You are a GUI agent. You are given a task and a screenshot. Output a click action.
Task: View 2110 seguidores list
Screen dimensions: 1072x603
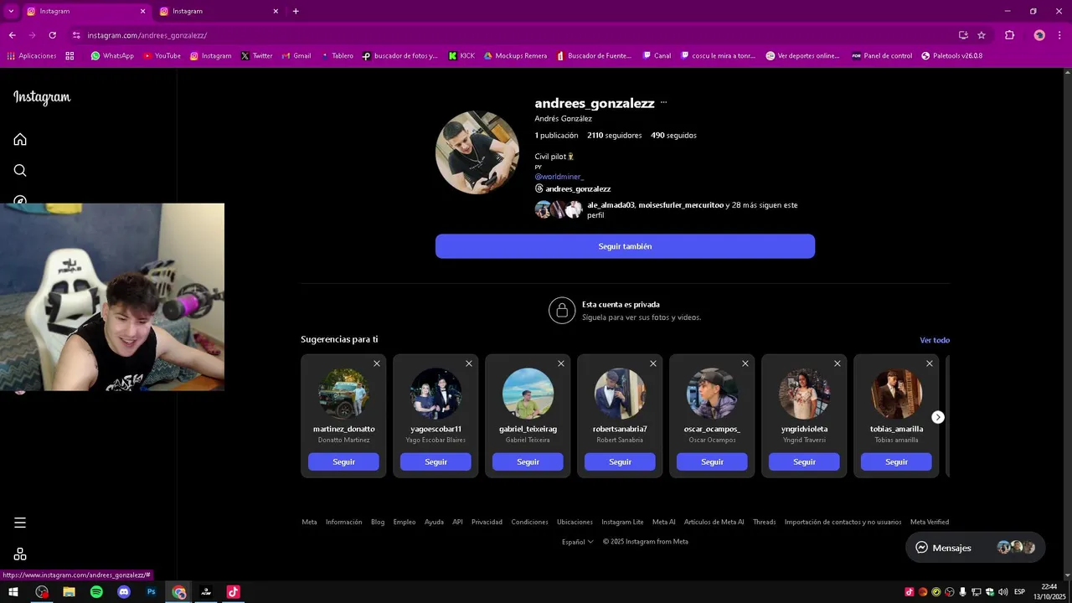click(615, 135)
